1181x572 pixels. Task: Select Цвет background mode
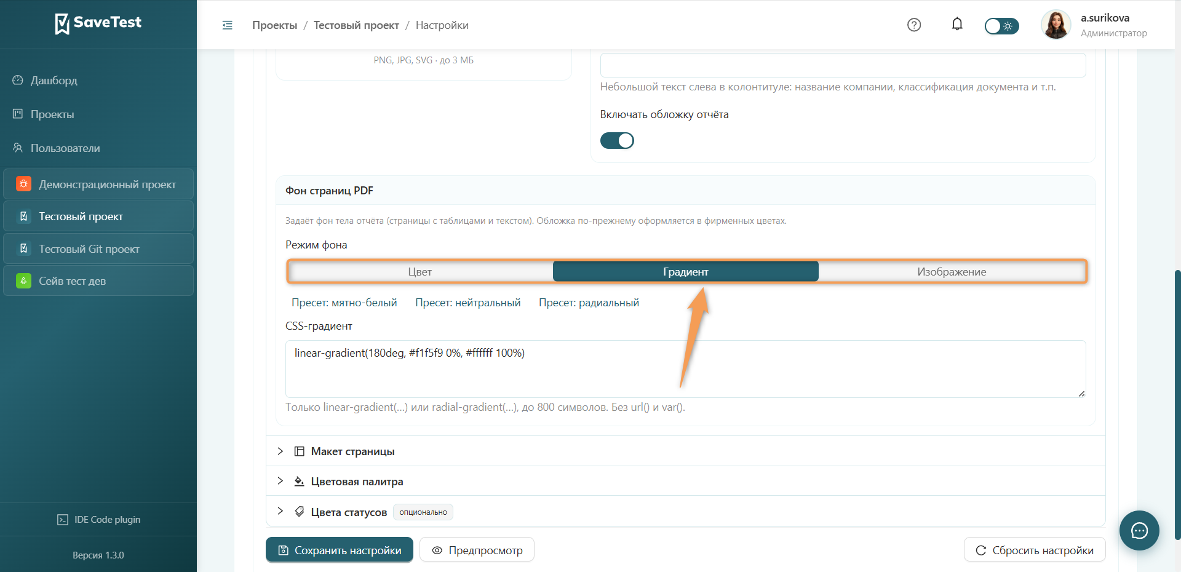420,271
